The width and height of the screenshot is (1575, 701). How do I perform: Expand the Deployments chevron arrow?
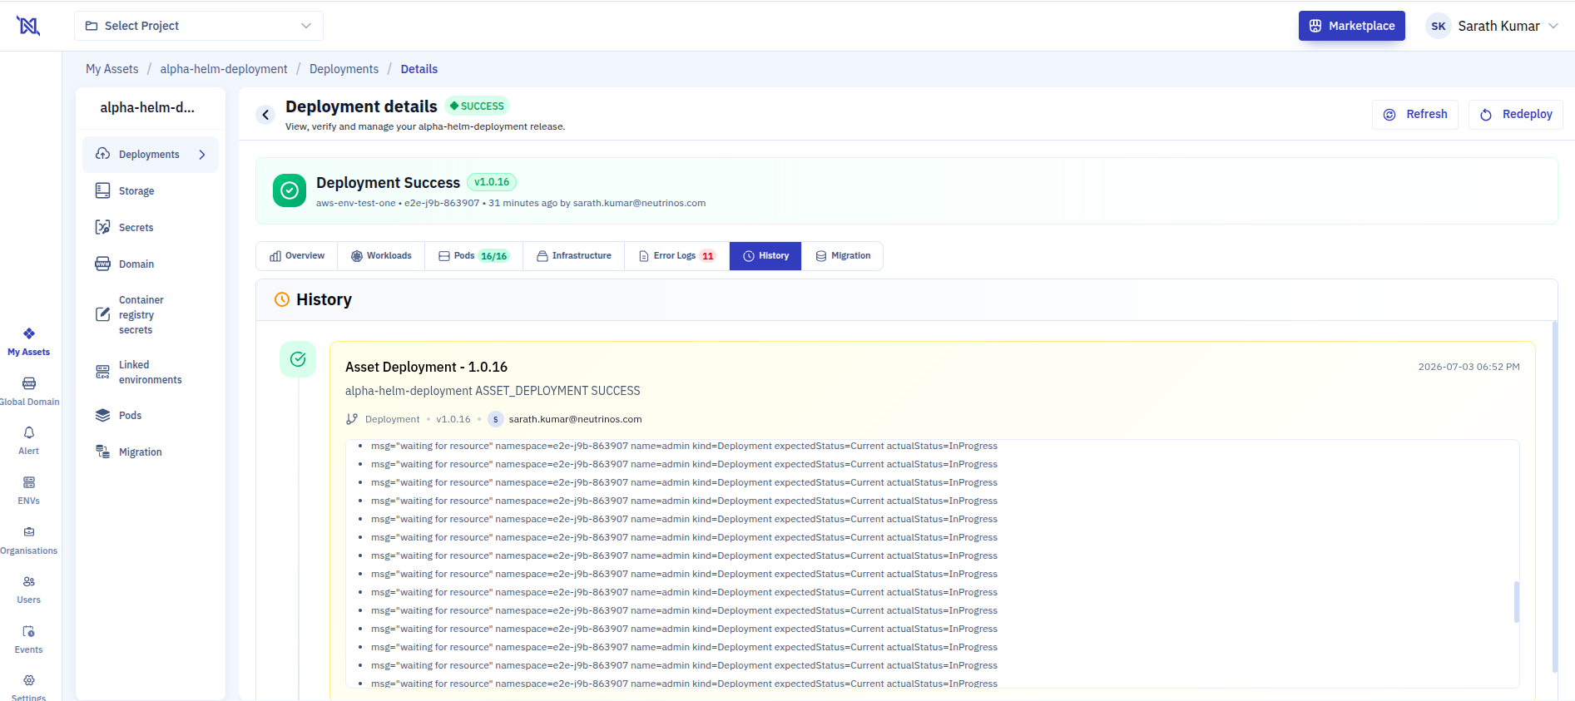202,155
